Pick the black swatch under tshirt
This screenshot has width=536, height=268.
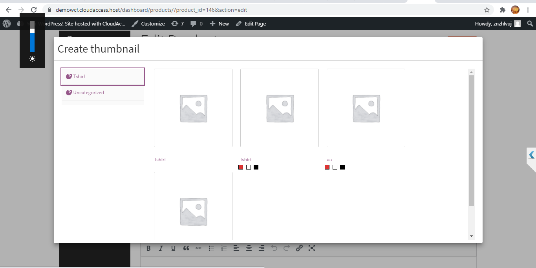coord(256,167)
